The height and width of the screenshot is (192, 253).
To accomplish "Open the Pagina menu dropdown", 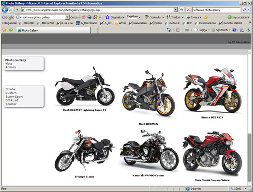I will point(201,30).
